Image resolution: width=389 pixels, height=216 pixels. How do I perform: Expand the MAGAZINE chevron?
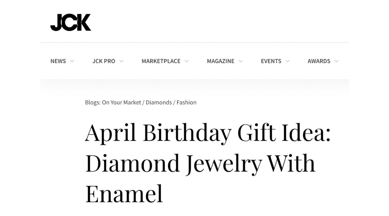pos(241,61)
